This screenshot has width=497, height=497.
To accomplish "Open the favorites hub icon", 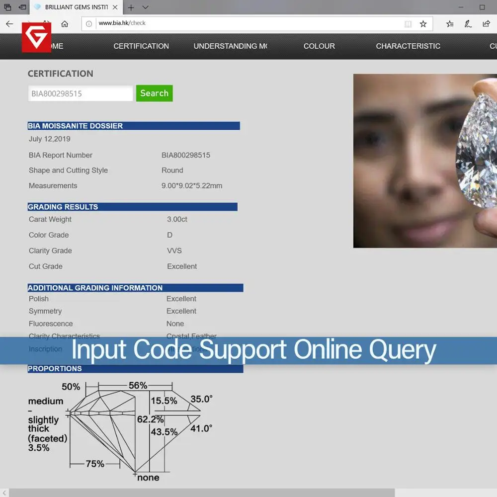I will (x=450, y=24).
